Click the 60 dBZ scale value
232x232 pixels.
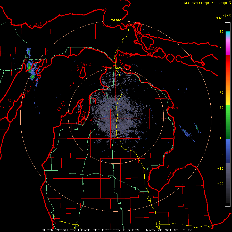point(221,62)
